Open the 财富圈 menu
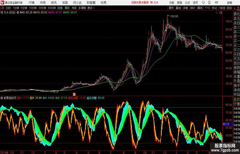Image resolution: width=240 pixels, height=154 pixels. (x=91, y=3)
